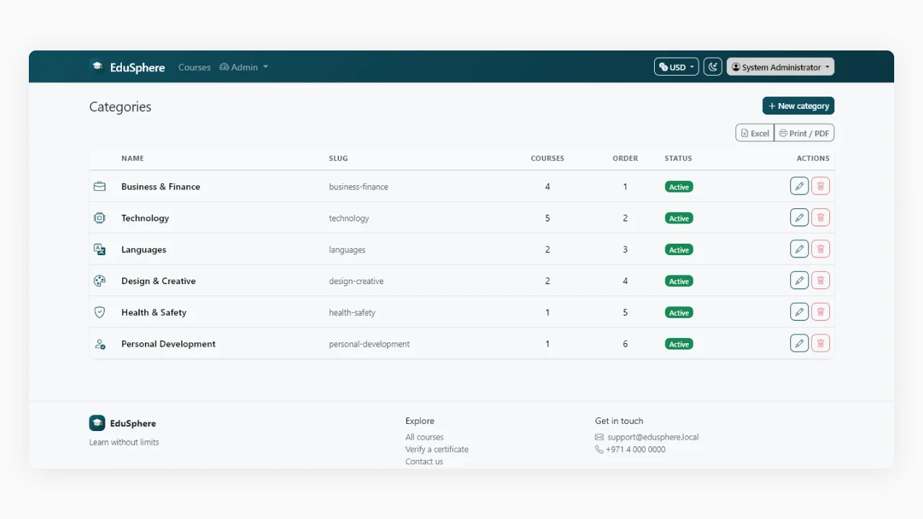This screenshot has width=923, height=519.
Task: Click the EduSphere brand name in navbar
Action: (138, 67)
